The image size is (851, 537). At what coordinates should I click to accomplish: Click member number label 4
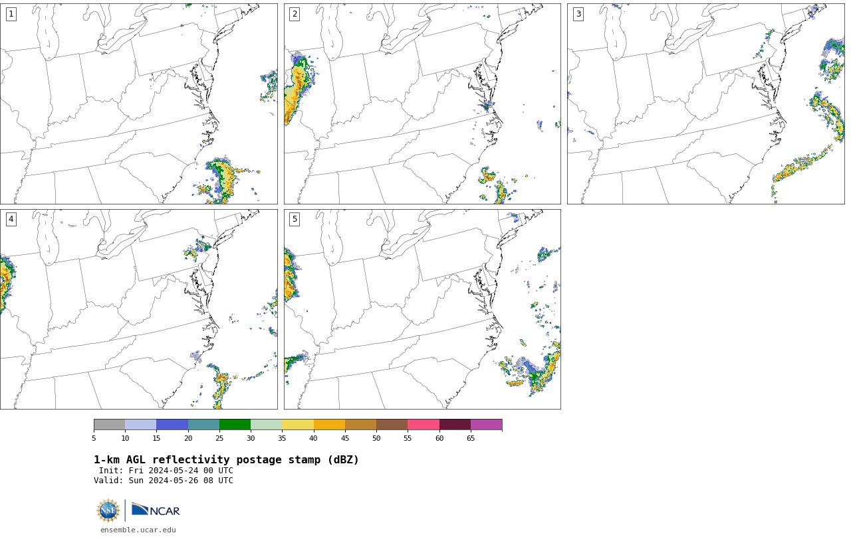tap(11, 219)
